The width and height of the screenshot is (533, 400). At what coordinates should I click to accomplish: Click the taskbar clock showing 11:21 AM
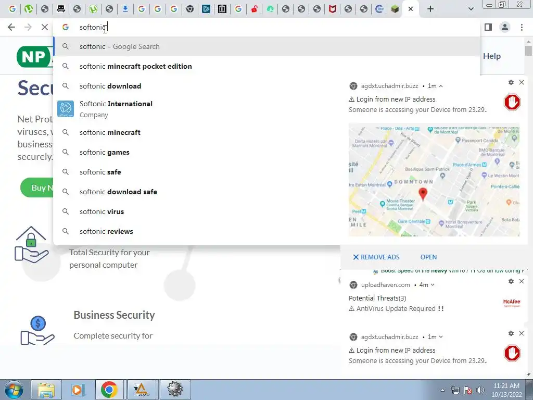tap(506, 390)
